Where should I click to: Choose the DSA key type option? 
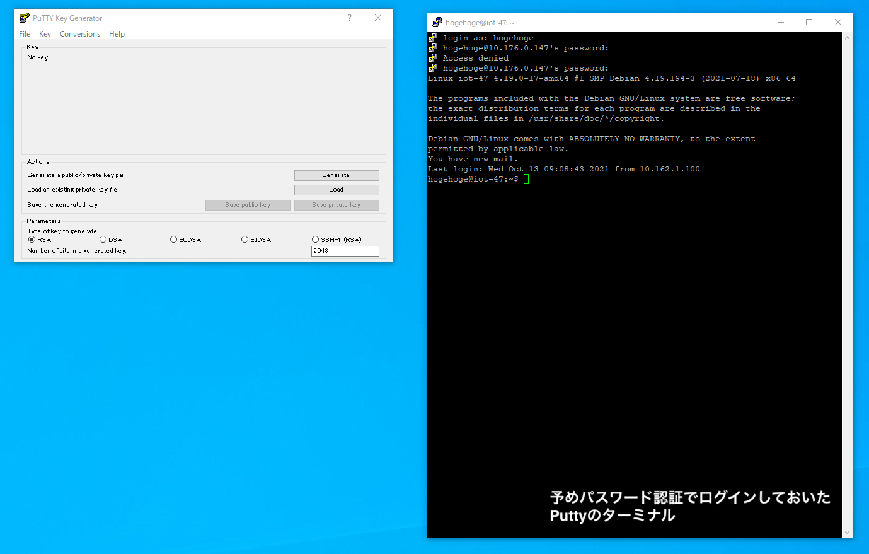click(103, 239)
